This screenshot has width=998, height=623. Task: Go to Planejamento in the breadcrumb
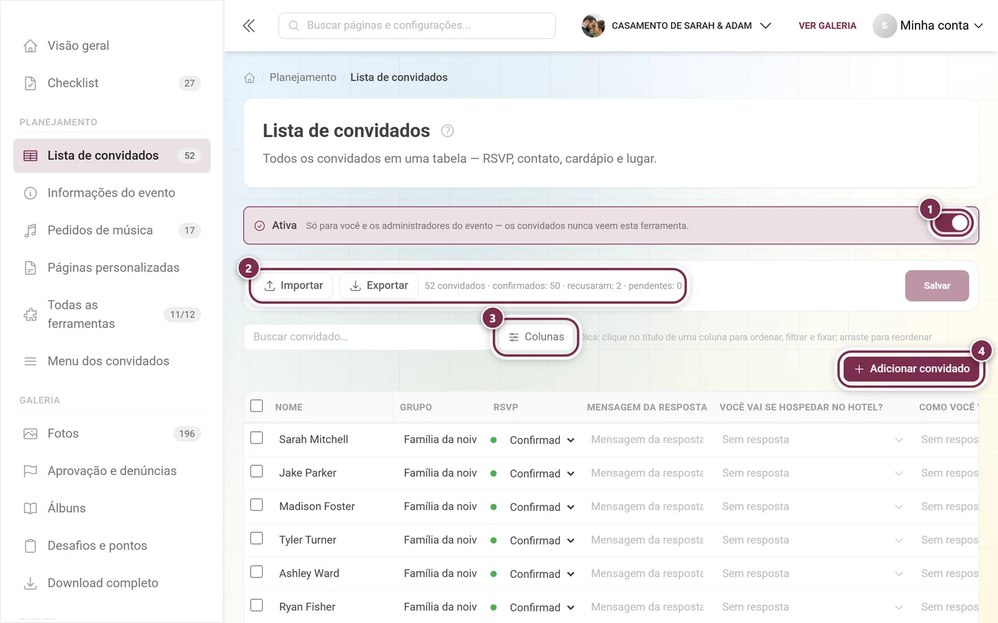pyautogui.click(x=303, y=78)
